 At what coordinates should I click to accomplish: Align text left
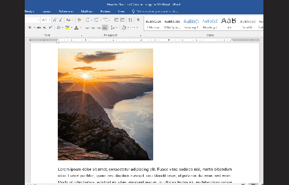(88, 28)
